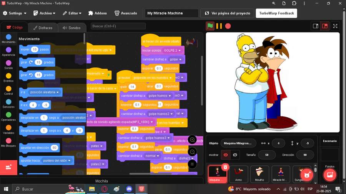Click the sprite x position field
Image resolution: width=346 pixels, height=194 pixels.
[278, 143]
